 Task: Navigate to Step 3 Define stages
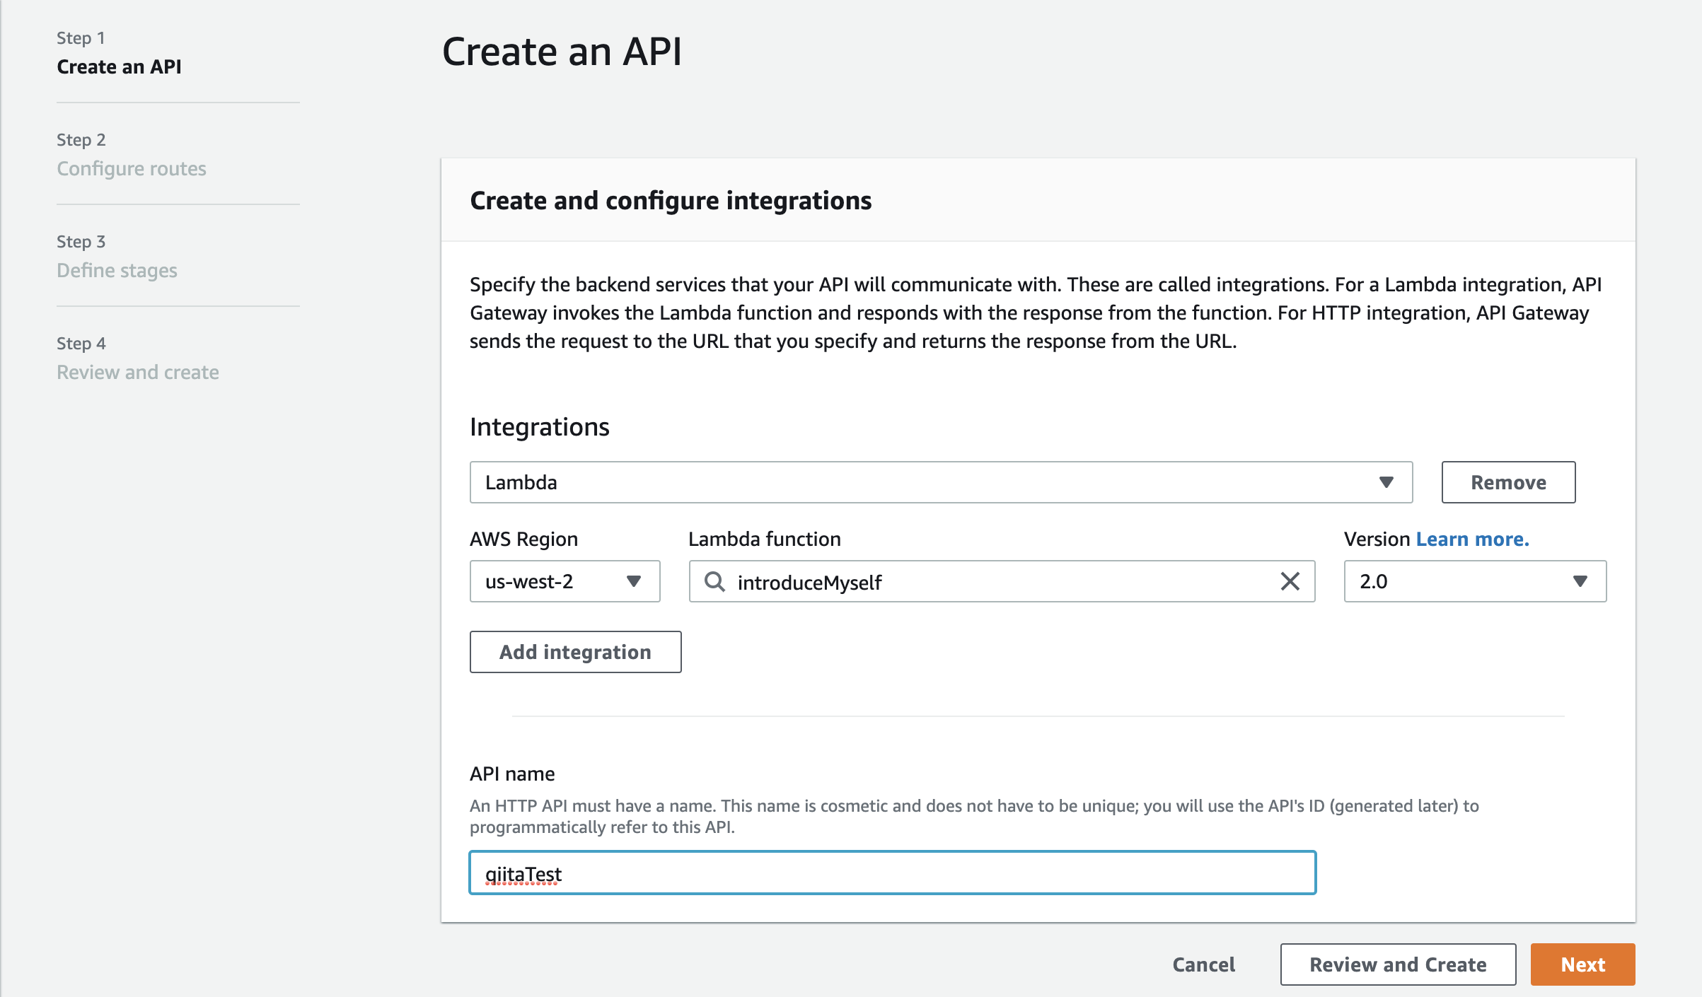click(117, 270)
